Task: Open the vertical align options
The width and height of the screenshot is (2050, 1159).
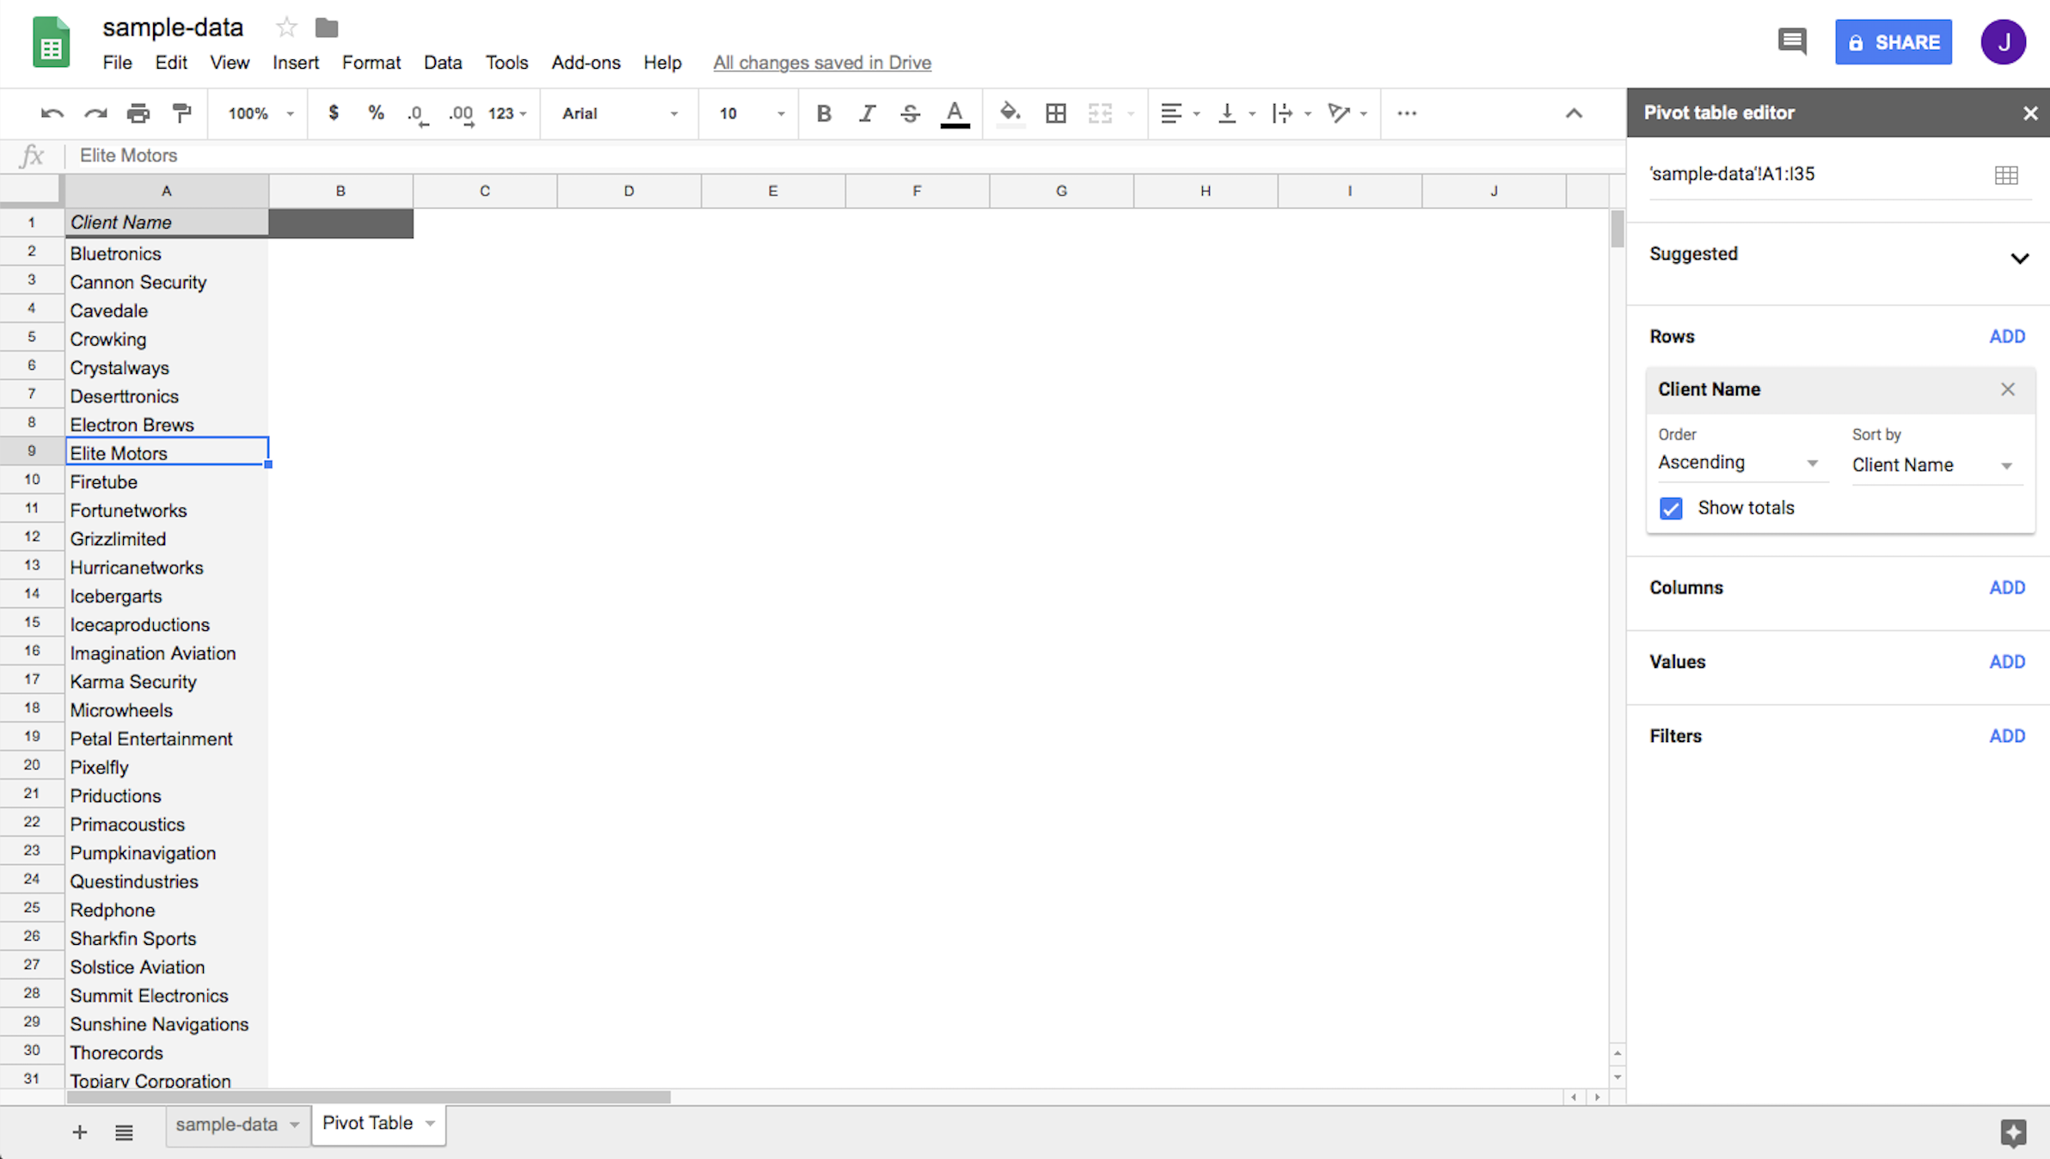Action: [1237, 113]
